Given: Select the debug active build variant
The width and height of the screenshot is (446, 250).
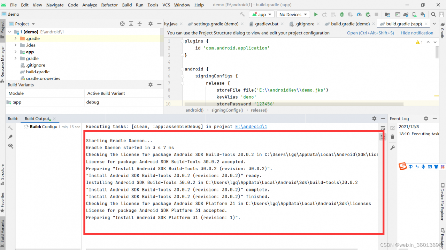Looking at the screenshot, I should coord(123,102).
